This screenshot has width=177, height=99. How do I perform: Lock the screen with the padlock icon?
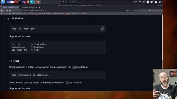156,2
